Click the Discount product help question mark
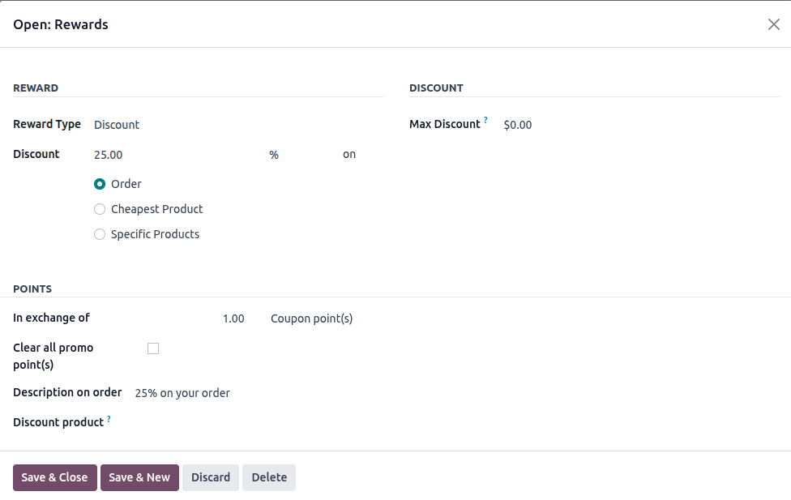 [x=109, y=418]
